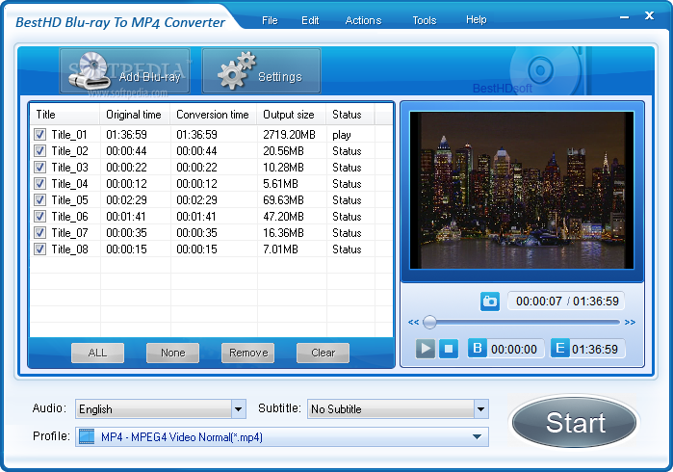Toggle the Title_04 checkbox
The image size is (673, 472).
[39, 183]
